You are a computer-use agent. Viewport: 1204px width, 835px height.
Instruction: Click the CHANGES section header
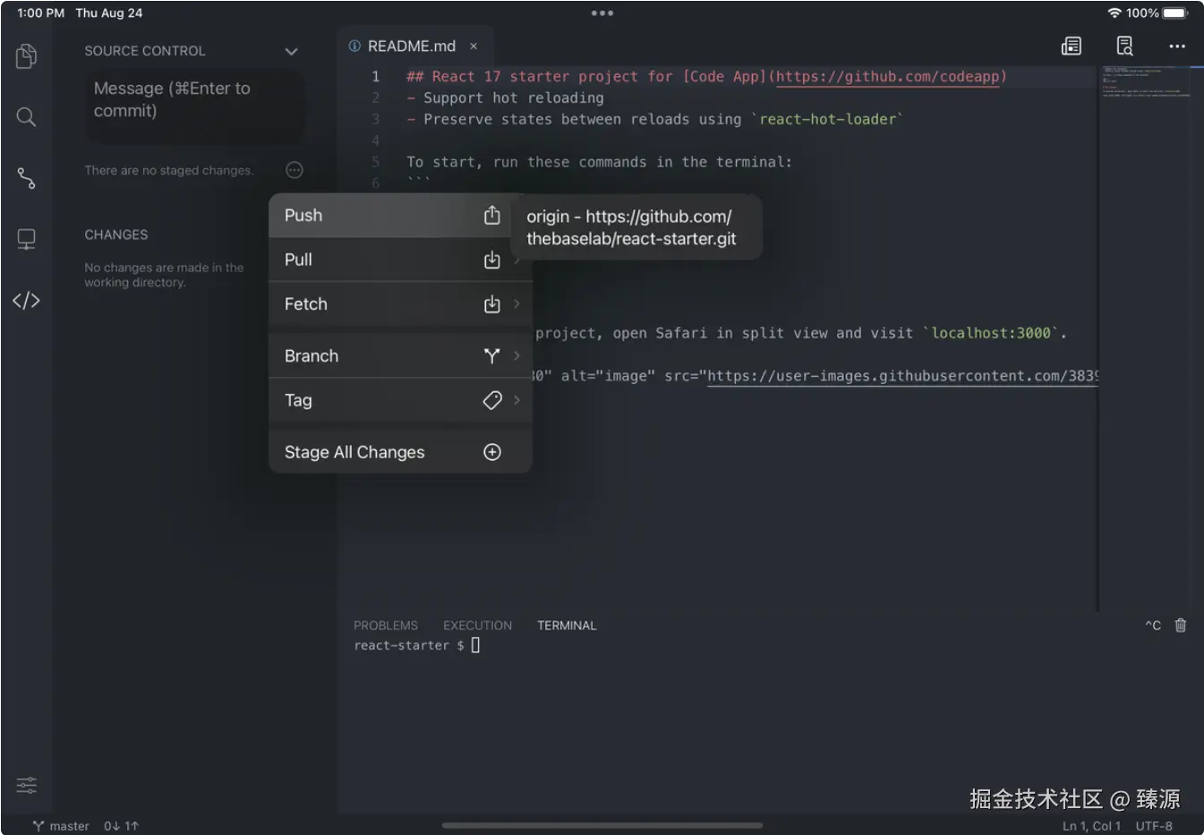(116, 234)
